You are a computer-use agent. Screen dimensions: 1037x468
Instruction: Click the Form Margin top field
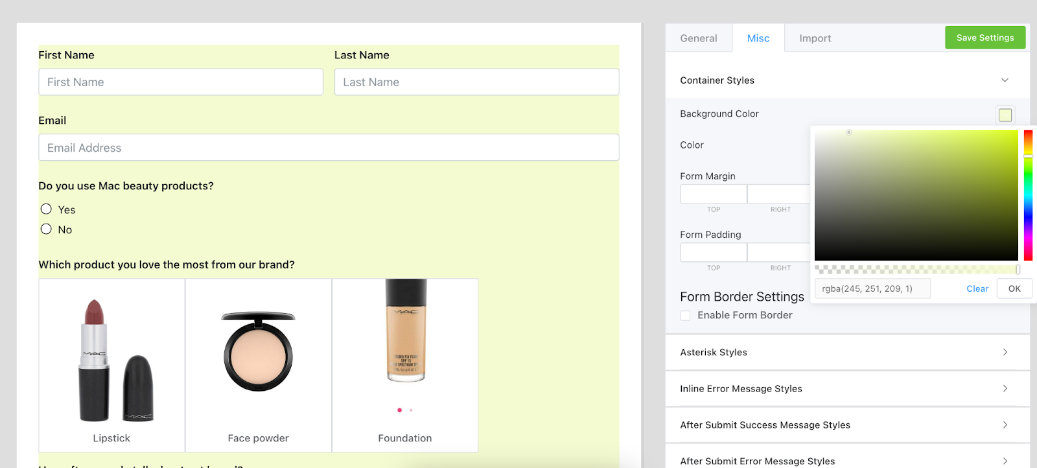point(714,194)
